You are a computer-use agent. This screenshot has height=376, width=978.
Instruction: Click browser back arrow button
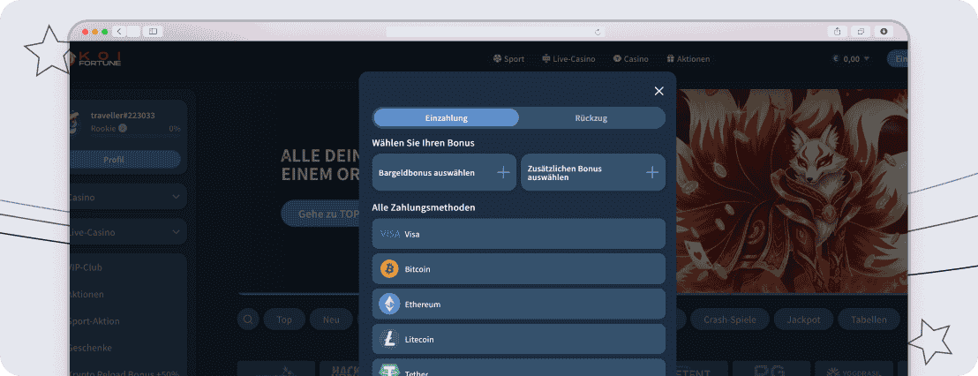point(119,31)
